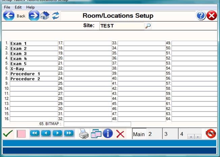Screen dimensions: 220x157
Task: Jump to last record button
Action: (68, 133)
